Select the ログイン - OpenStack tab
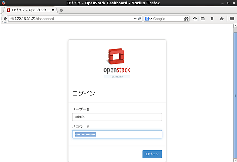This screenshot has height=162, width=237. click(30, 10)
